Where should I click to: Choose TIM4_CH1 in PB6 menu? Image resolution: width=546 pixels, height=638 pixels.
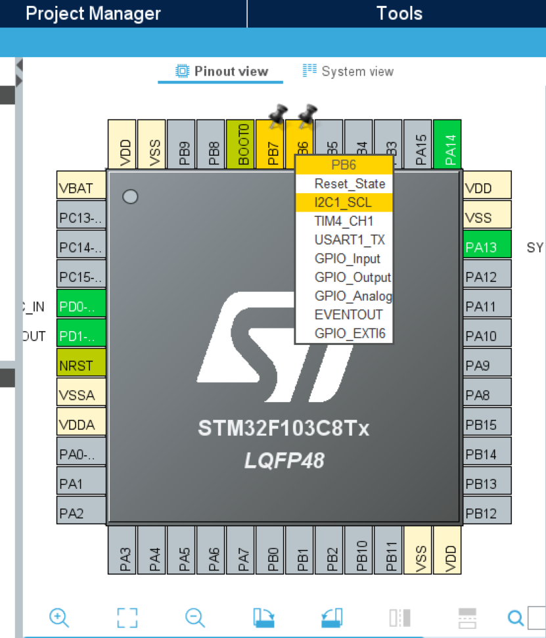point(344,221)
